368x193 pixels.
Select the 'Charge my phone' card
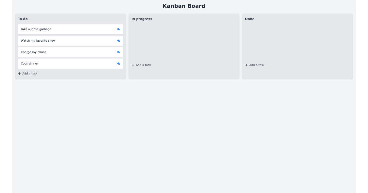61,52
